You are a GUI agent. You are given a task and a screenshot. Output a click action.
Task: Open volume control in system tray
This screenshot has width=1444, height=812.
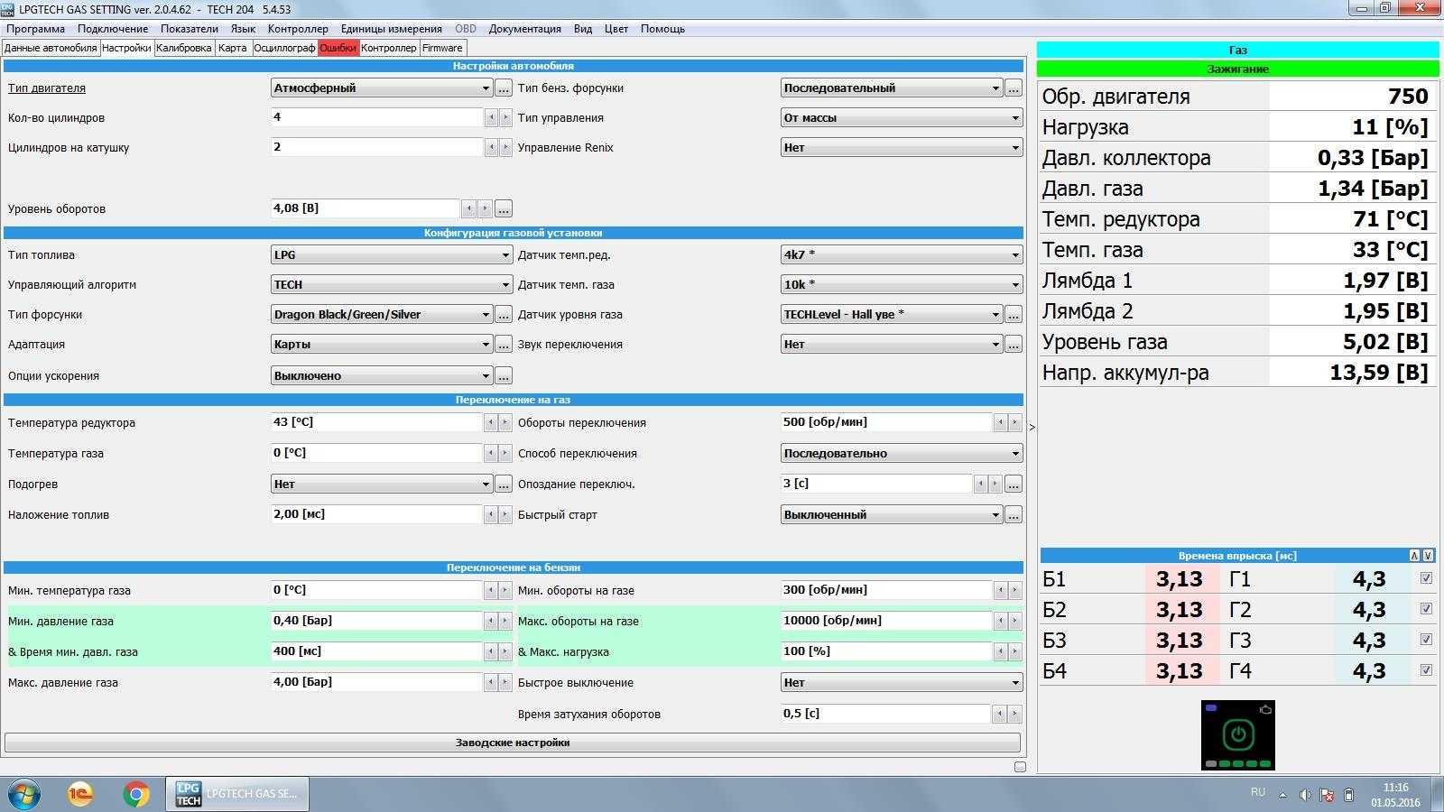[x=1305, y=795]
